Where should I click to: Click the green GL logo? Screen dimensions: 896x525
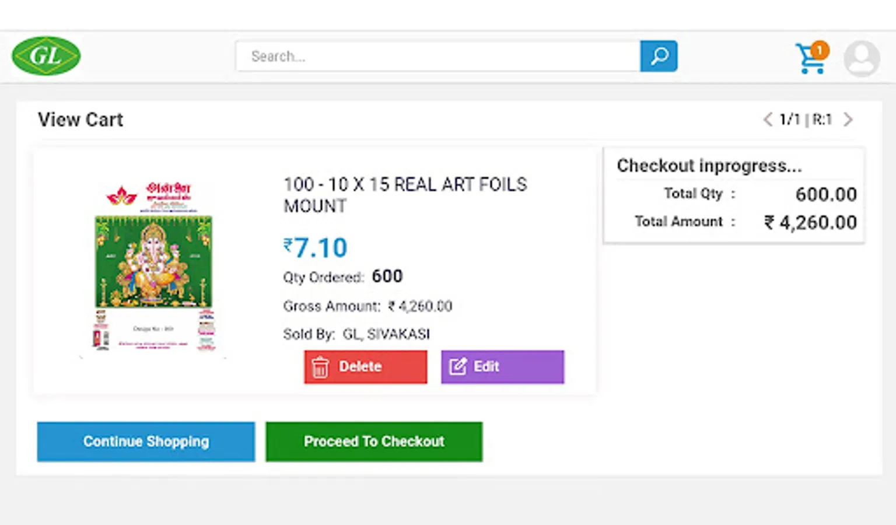46,56
